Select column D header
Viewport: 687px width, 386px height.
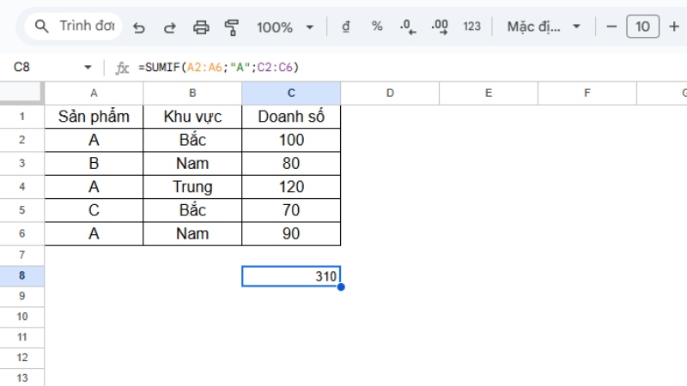coord(390,93)
